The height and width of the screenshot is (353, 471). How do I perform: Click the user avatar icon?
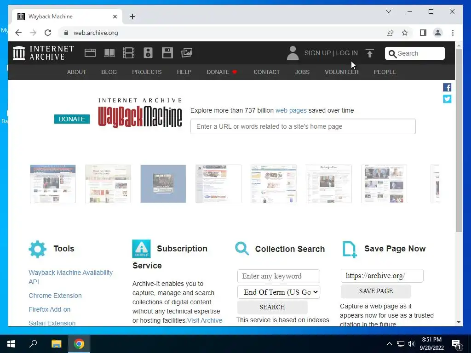[x=293, y=53]
